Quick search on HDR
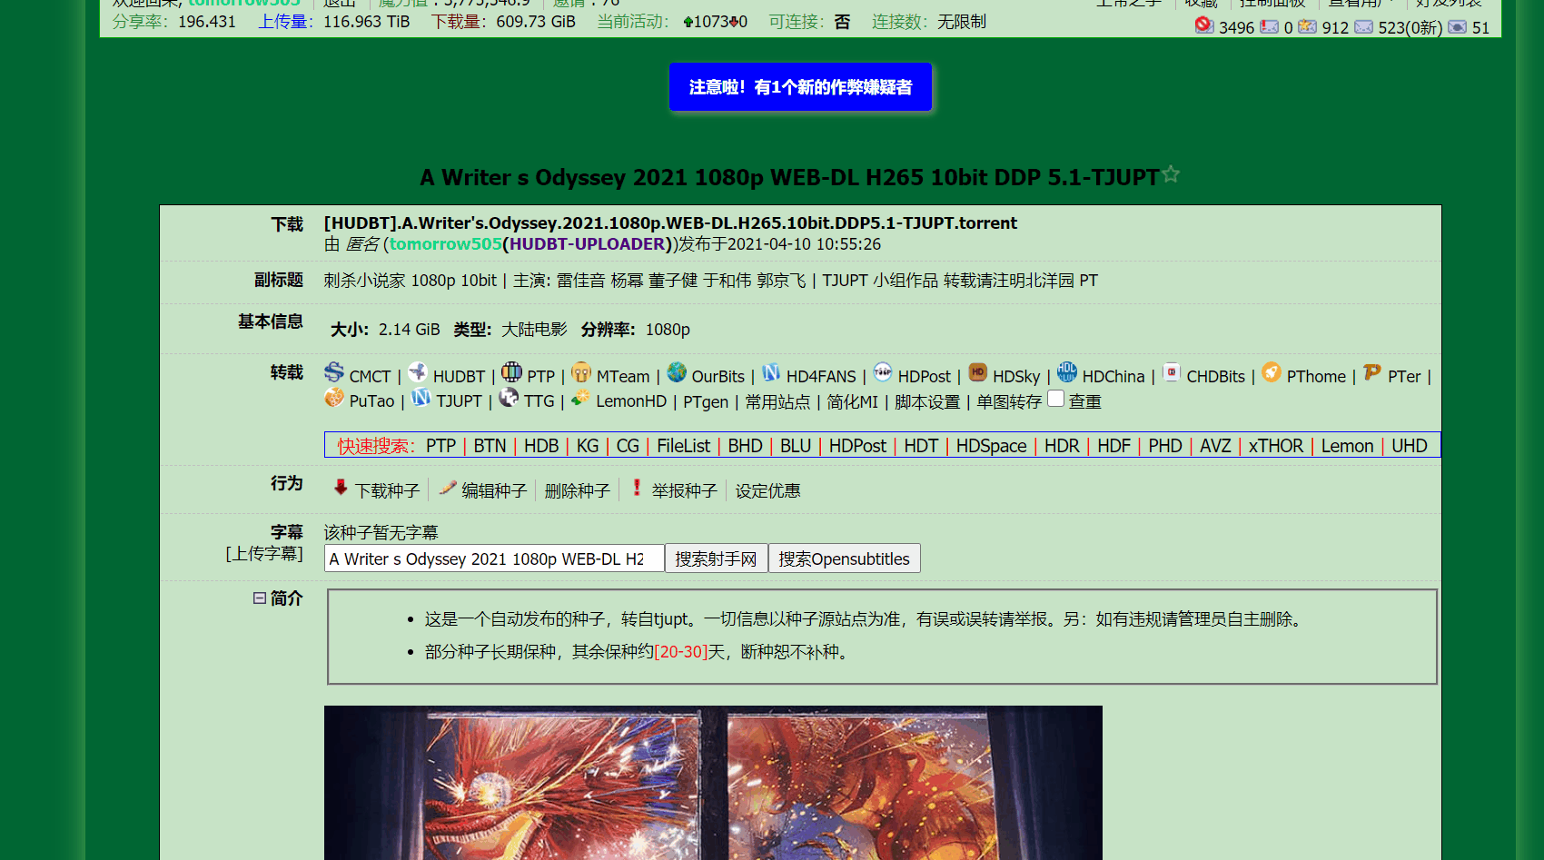This screenshot has height=860, width=1544. point(1062,446)
